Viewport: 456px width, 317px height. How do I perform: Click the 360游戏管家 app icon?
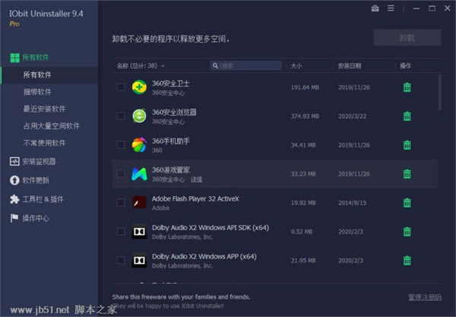[x=139, y=174]
